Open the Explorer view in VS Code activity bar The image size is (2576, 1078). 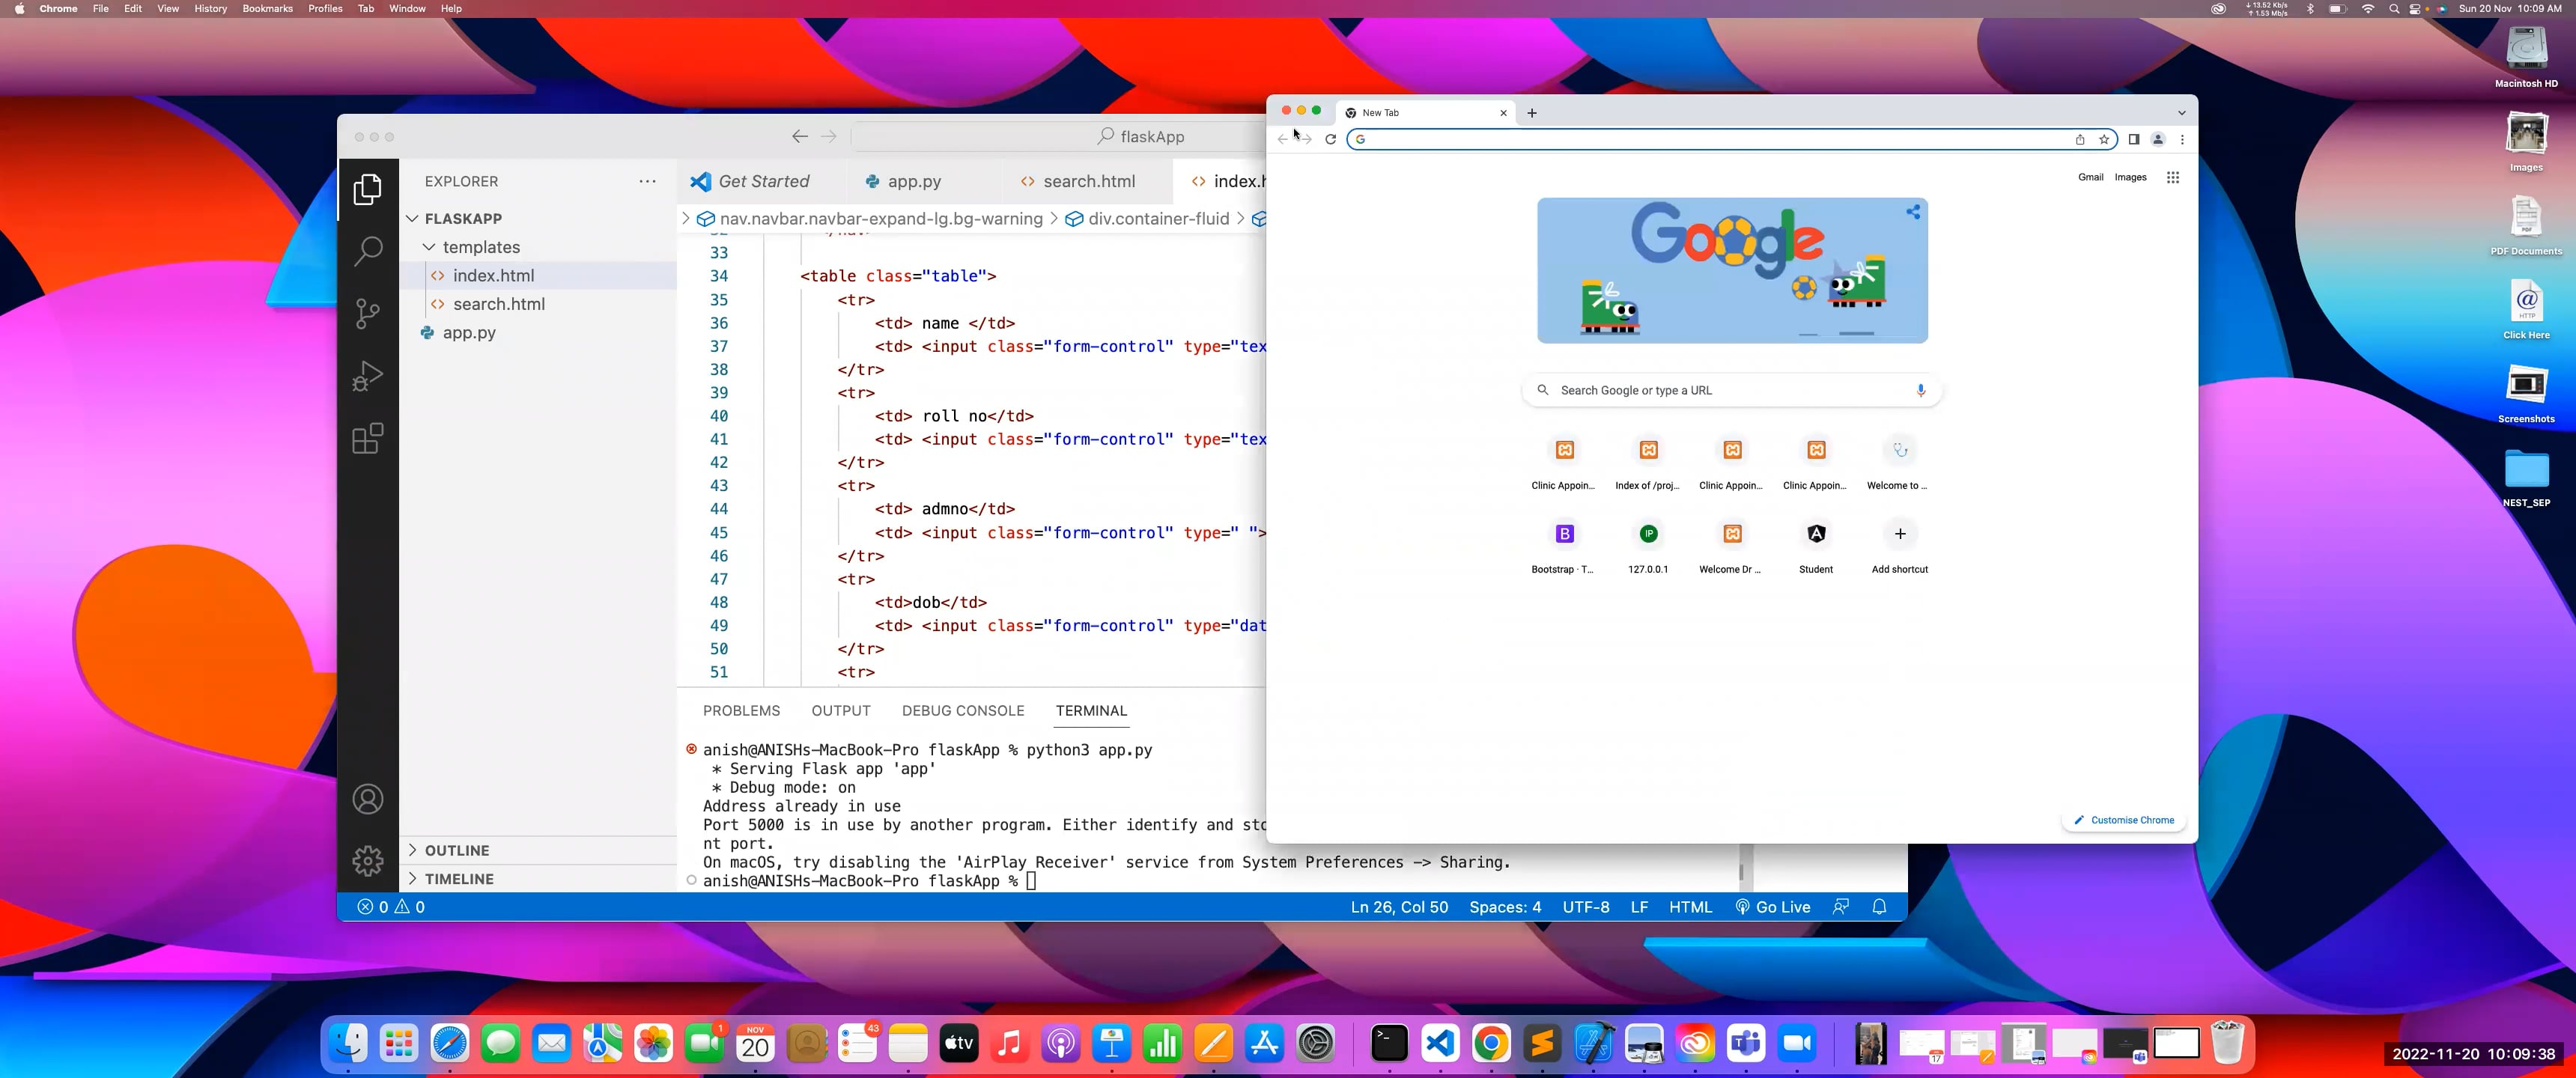(x=368, y=188)
